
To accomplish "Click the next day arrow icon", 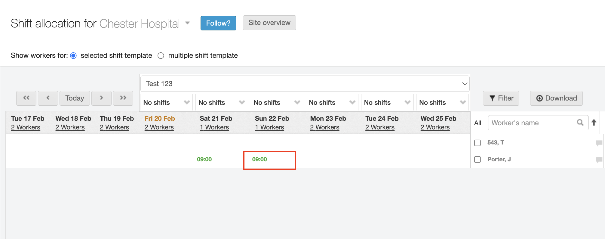I will pyautogui.click(x=101, y=98).
